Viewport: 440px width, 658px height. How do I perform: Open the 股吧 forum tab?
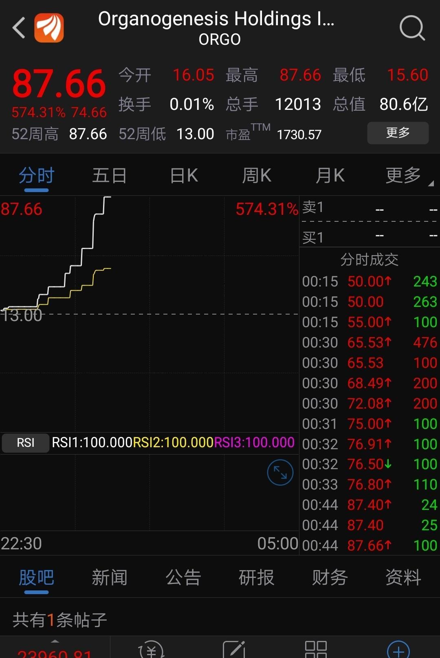(x=36, y=577)
